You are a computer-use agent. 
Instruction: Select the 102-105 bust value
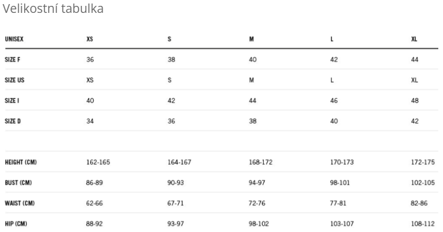[x=422, y=183]
